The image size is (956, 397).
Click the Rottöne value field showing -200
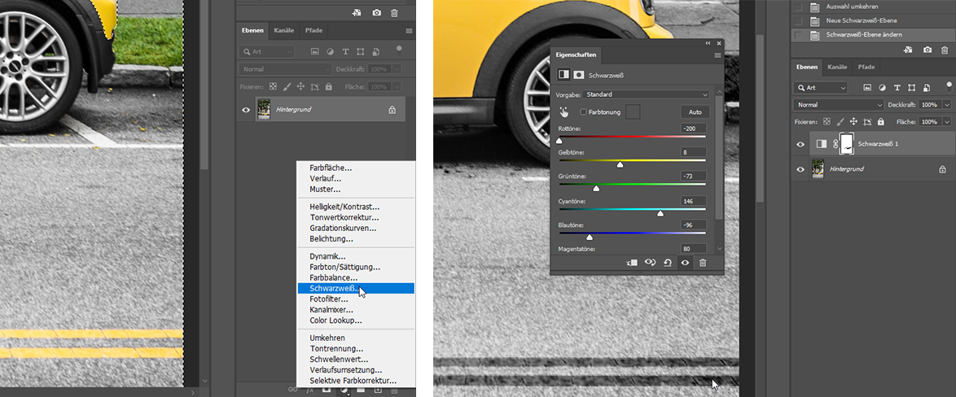(x=694, y=129)
